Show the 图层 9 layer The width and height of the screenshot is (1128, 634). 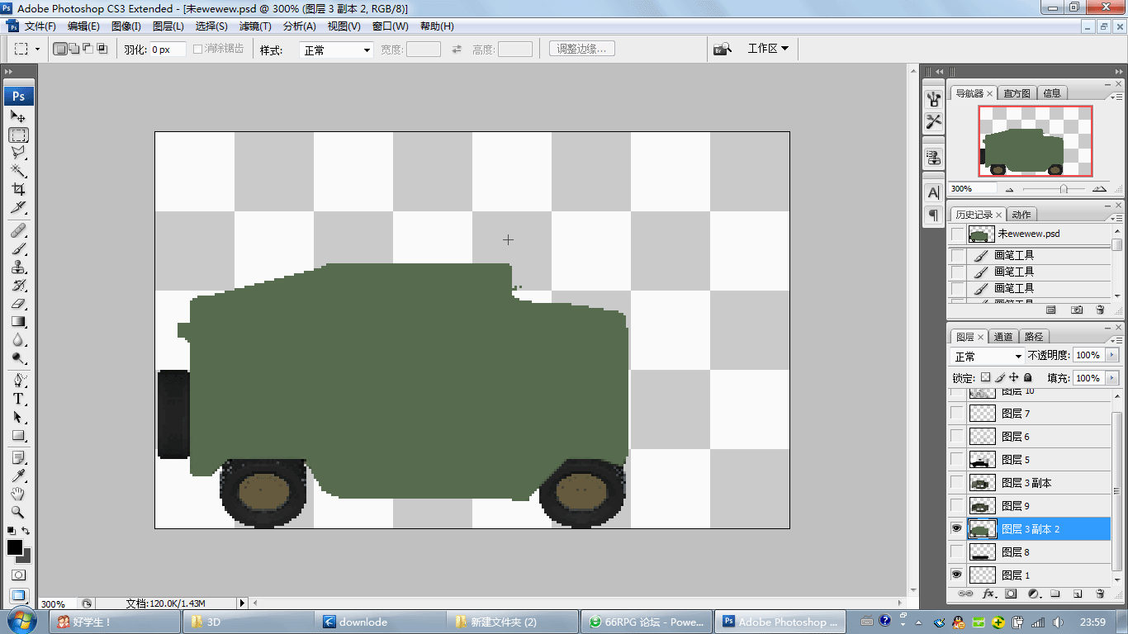957,505
